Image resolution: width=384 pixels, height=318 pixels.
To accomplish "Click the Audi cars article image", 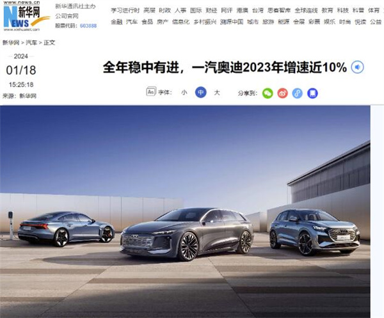I will [185, 212].
